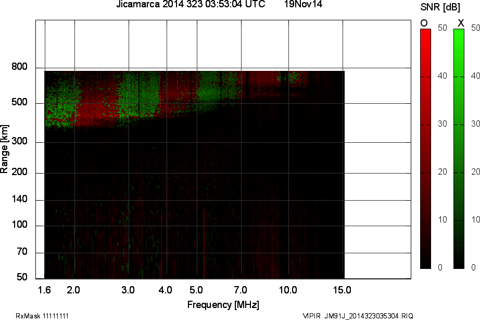Image resolution: width=480 pixels, height=320 pixels.
Task: Click the 10.0 MHz frequency tick label
Action: click(x=288, y=290)
